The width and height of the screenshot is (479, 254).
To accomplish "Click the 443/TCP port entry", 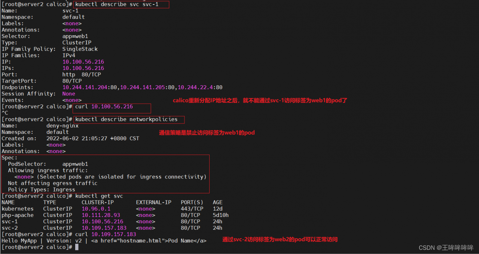I will 192,209.
